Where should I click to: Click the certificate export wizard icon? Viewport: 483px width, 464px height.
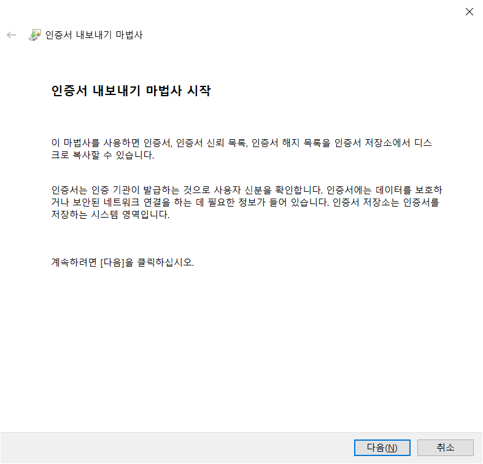pos(35,35)
